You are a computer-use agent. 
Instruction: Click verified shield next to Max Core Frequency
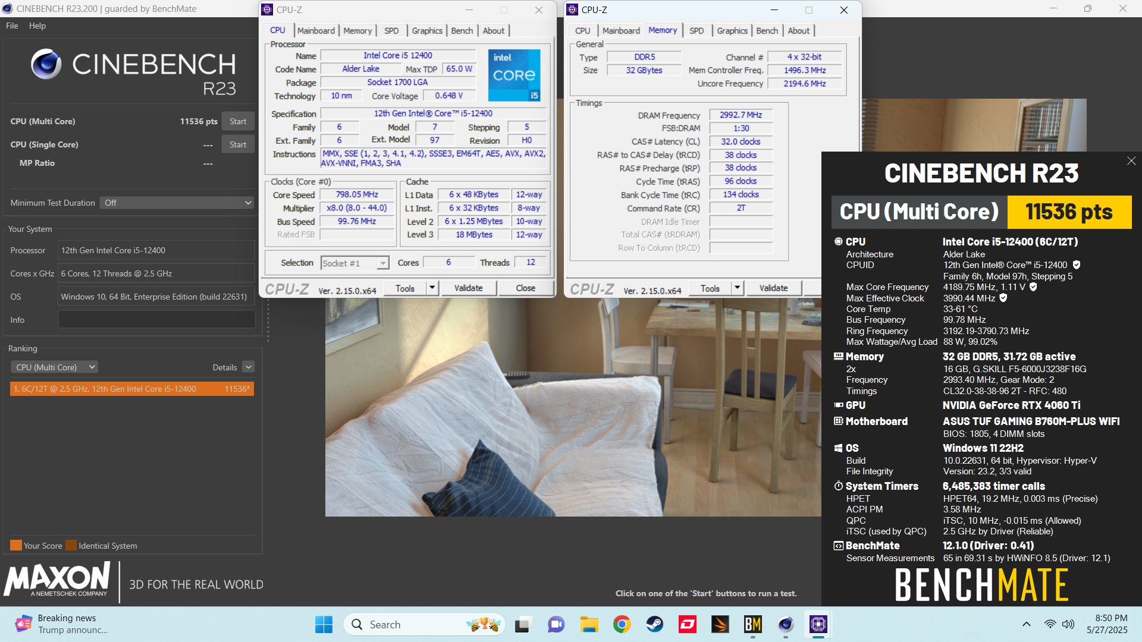tap(1033, 287)
